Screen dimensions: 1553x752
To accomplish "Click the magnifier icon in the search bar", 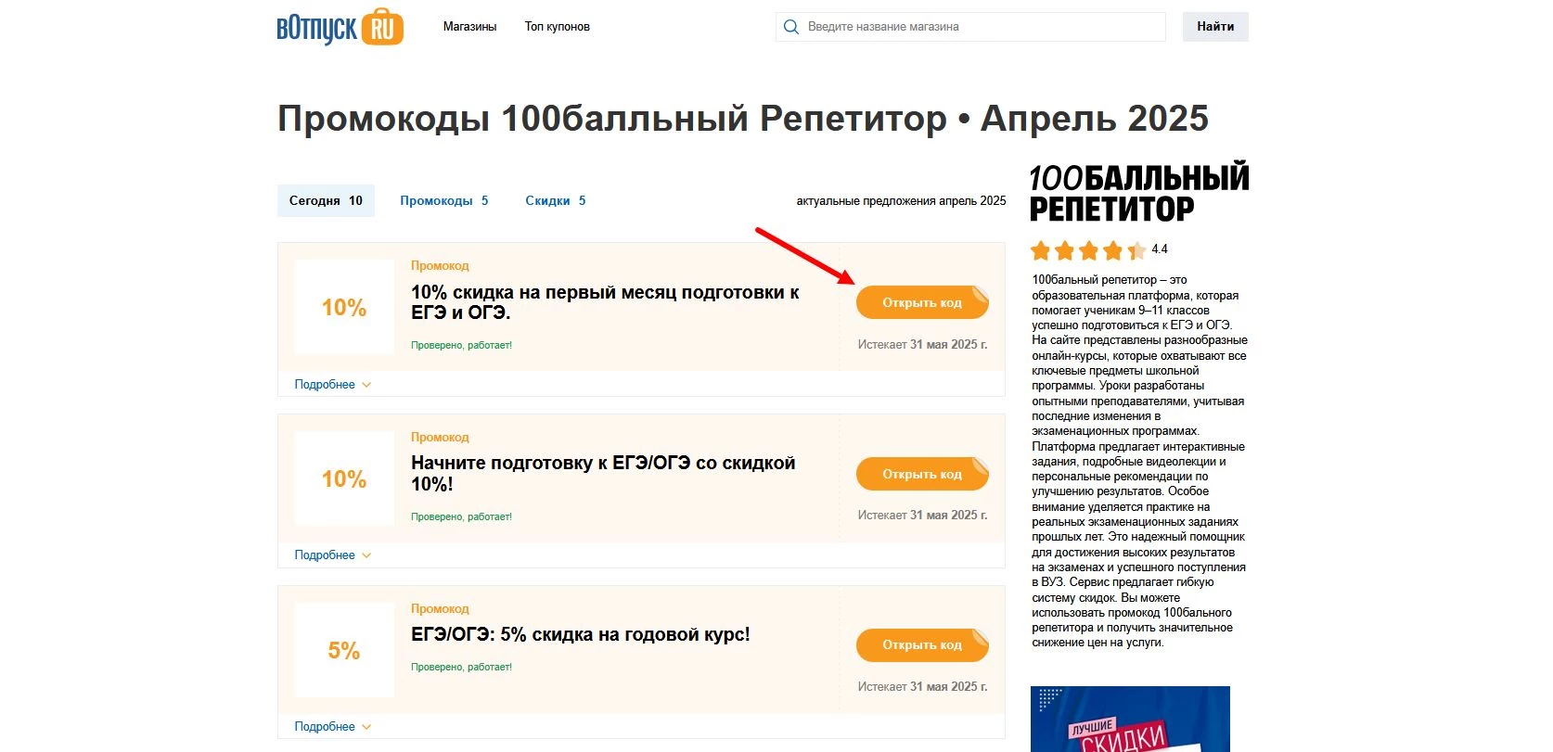I will [x=791, y=27].
